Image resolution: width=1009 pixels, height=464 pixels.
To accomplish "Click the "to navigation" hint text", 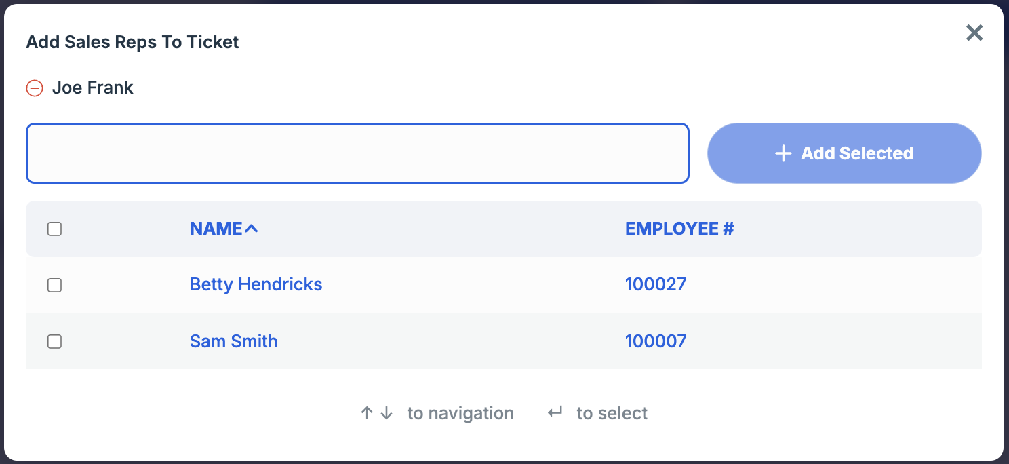I will click(x=460, y=414).
